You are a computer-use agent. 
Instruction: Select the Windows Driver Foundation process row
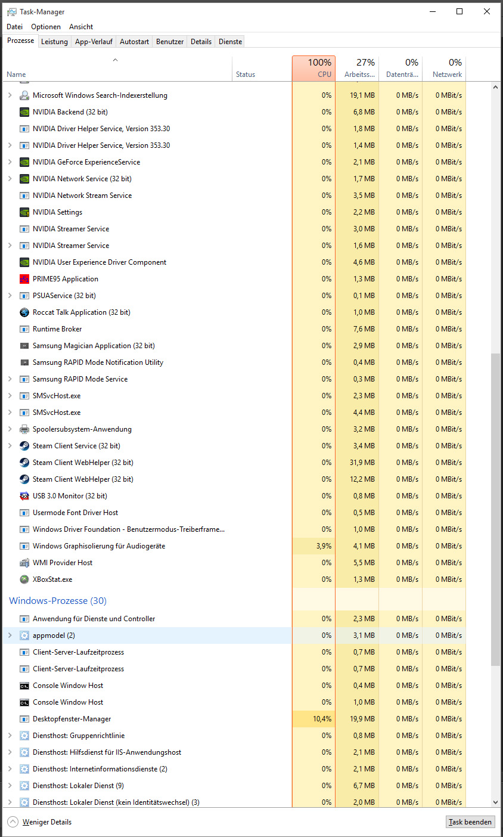pyautogui.click(x=235, y=529)
